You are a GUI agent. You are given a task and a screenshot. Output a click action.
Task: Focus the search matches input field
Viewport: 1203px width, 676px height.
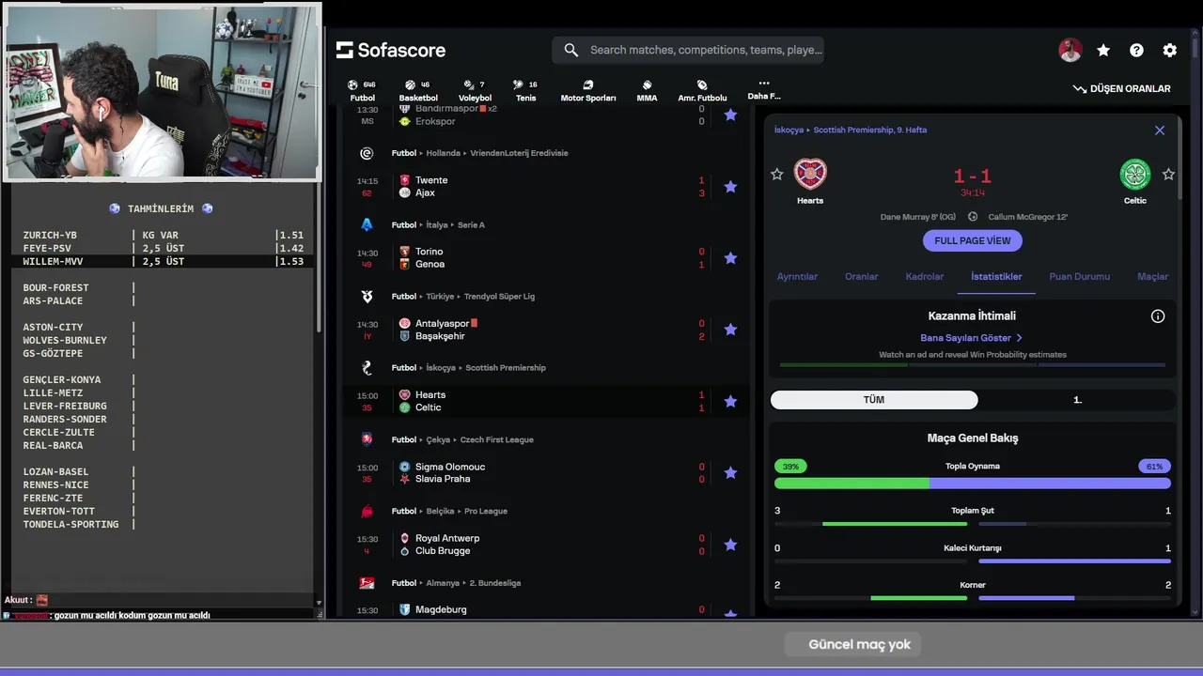click(706, 50)
